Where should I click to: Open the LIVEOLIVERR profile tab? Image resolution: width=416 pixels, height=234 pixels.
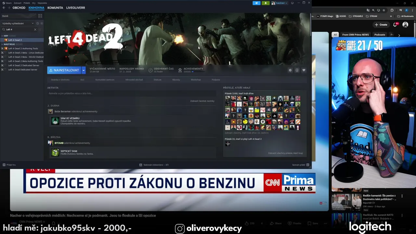[x=75, y=8]
